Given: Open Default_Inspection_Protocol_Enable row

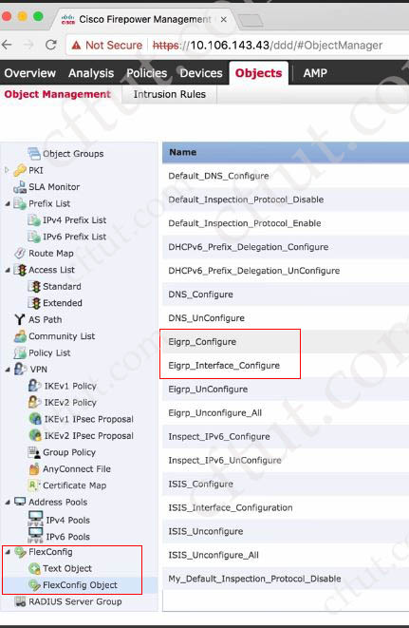Looking at the screenshot, I should (286, 223).
